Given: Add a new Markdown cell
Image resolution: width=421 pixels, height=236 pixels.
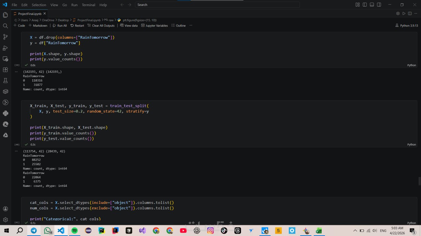Looking at the screenshot, I should click(x=38, y=26).
